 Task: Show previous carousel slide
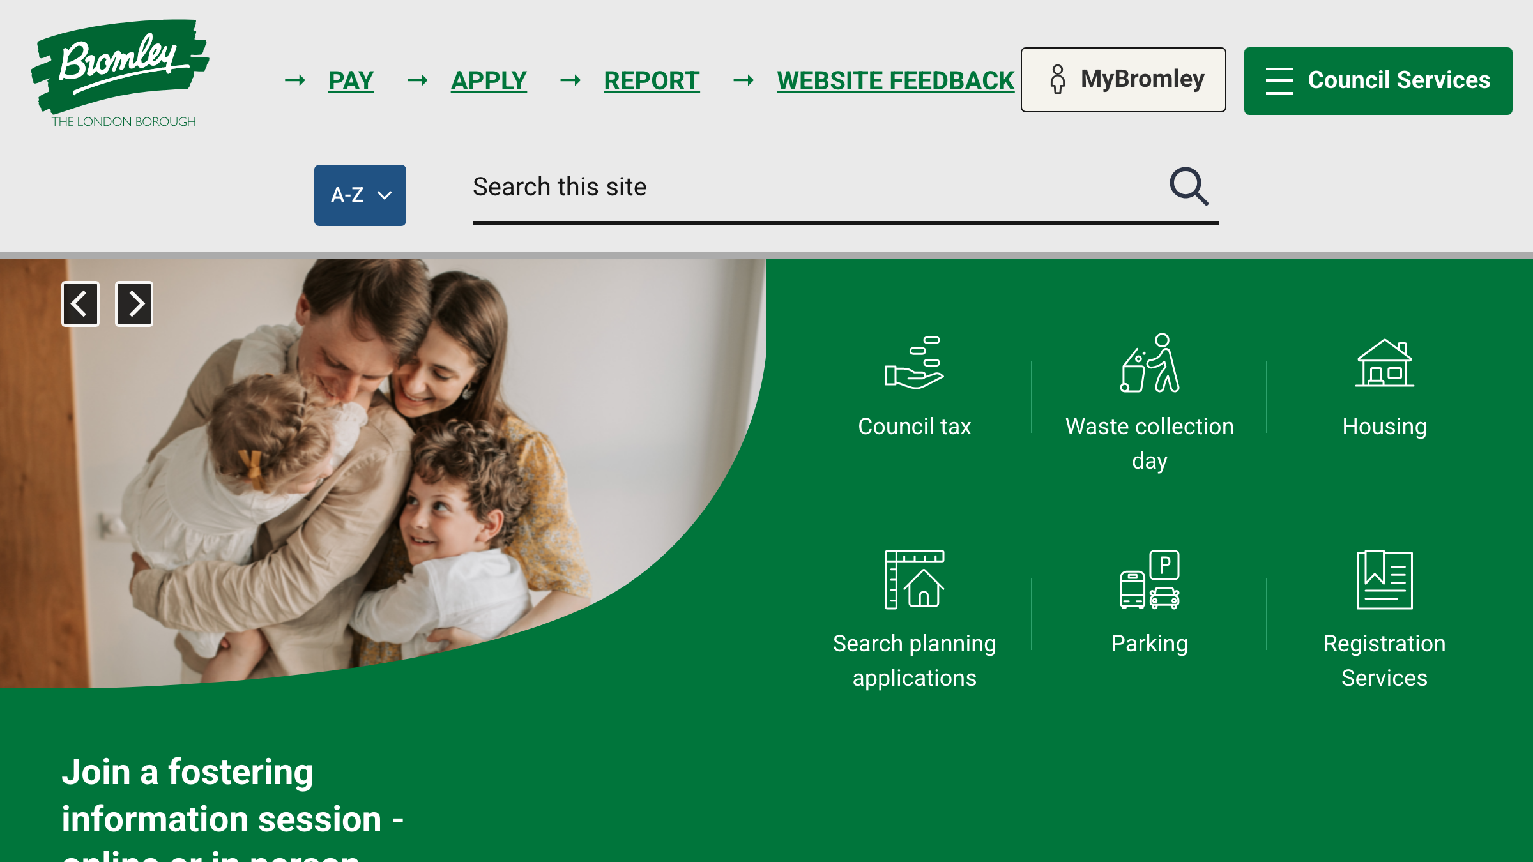pyautogui.click(x=80, y=304)
